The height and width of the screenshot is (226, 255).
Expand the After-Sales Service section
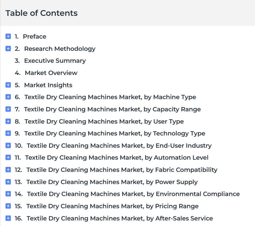[x=8, y=218]
